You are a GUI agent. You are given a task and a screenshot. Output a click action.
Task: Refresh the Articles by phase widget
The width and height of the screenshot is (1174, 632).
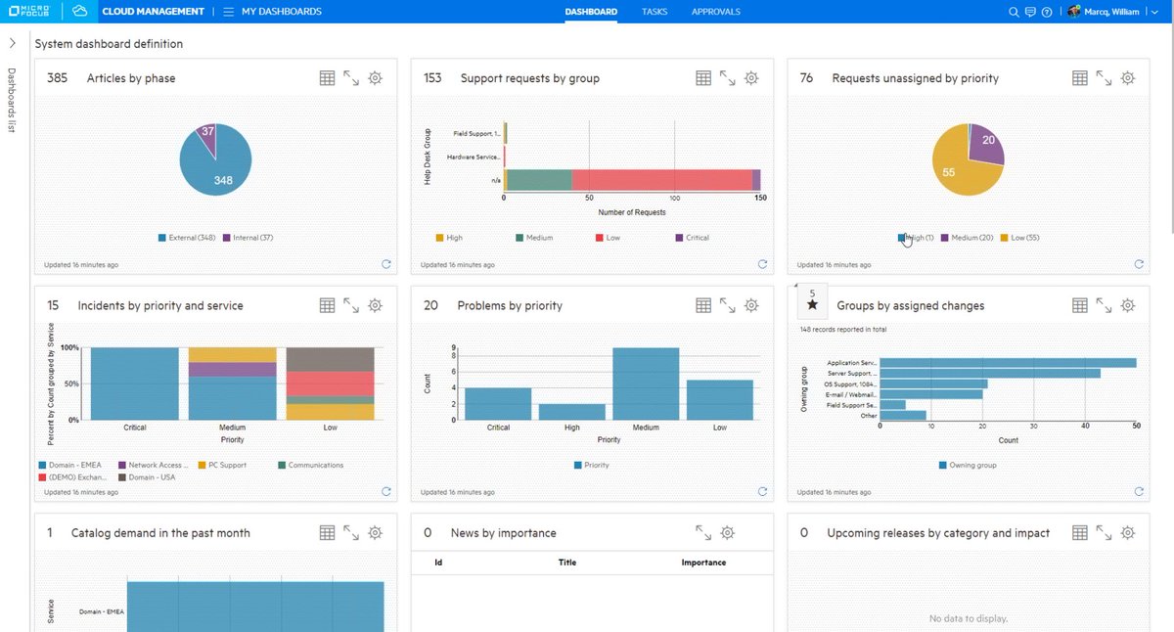pyautogui.click(x=385, y=264)
